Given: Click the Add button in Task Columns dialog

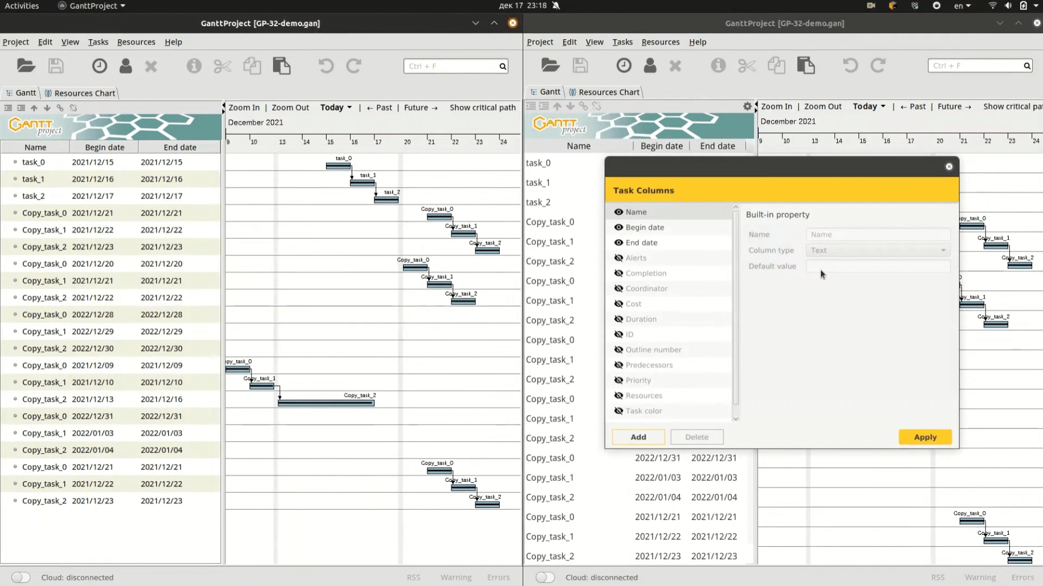Looking at the screenshot, I should [638, 437].
